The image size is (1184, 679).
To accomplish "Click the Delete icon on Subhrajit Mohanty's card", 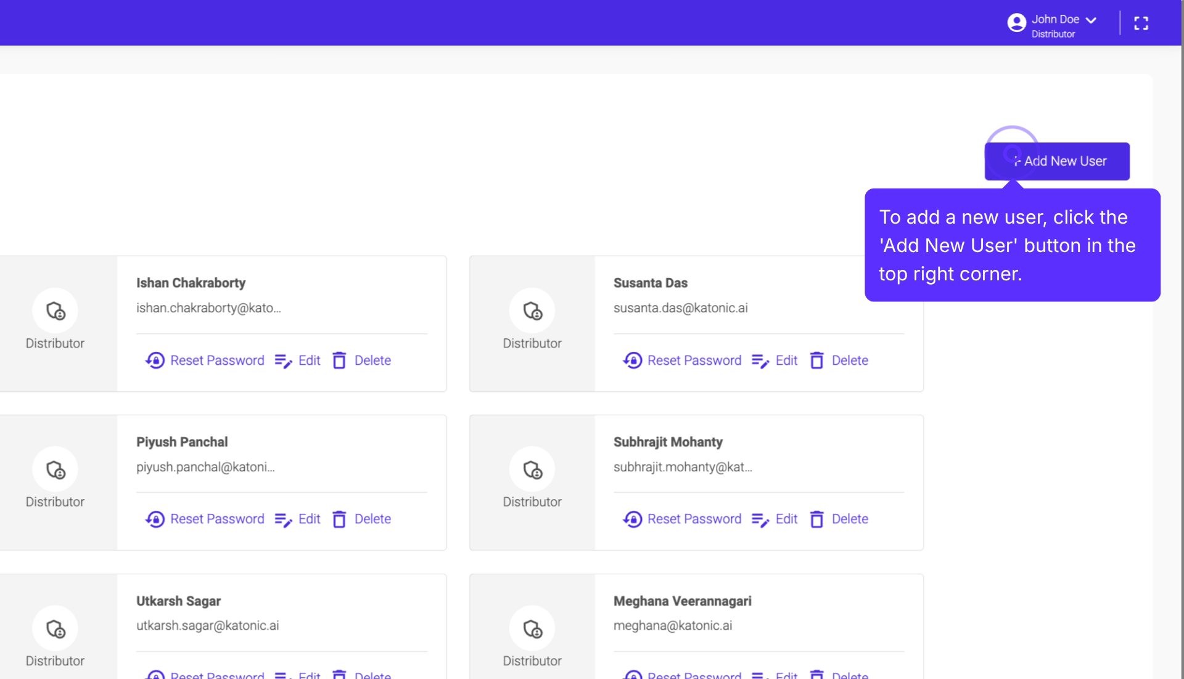I will [817, 519].
